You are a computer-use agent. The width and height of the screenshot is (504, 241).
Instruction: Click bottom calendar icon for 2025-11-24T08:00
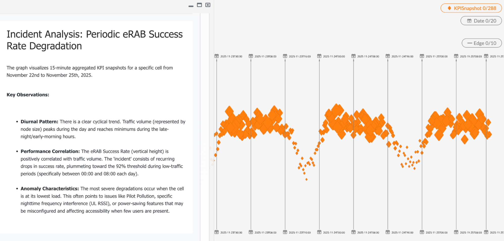353,232
